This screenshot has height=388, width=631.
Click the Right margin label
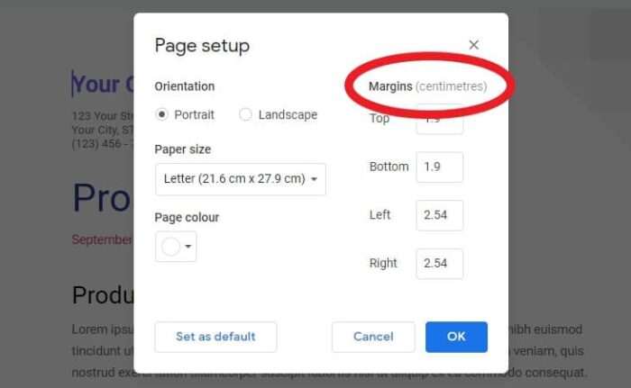click(383, 264)
